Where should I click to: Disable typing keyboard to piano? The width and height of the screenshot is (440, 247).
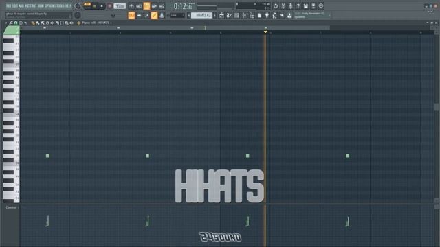[131, 15]
